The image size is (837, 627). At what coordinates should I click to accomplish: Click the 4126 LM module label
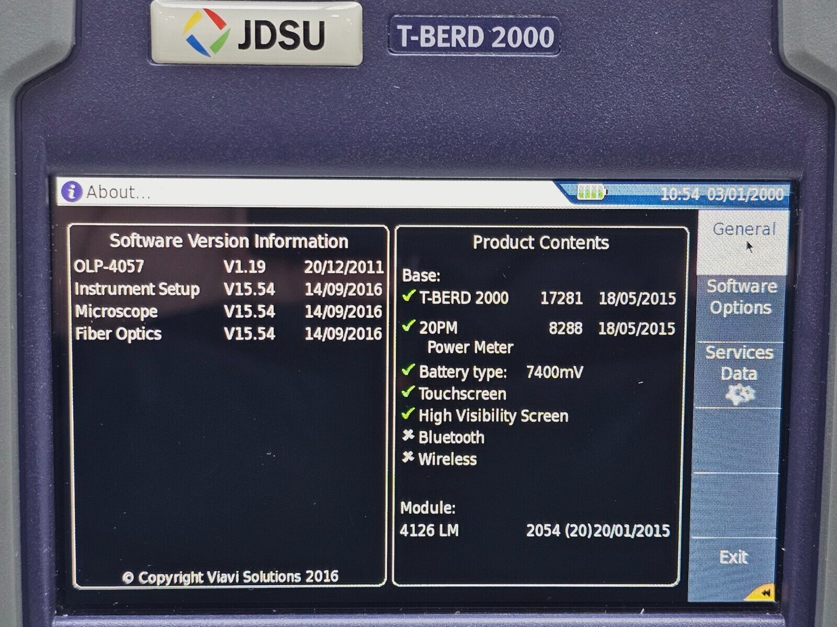pyautogui.click(x=429, y=531)
